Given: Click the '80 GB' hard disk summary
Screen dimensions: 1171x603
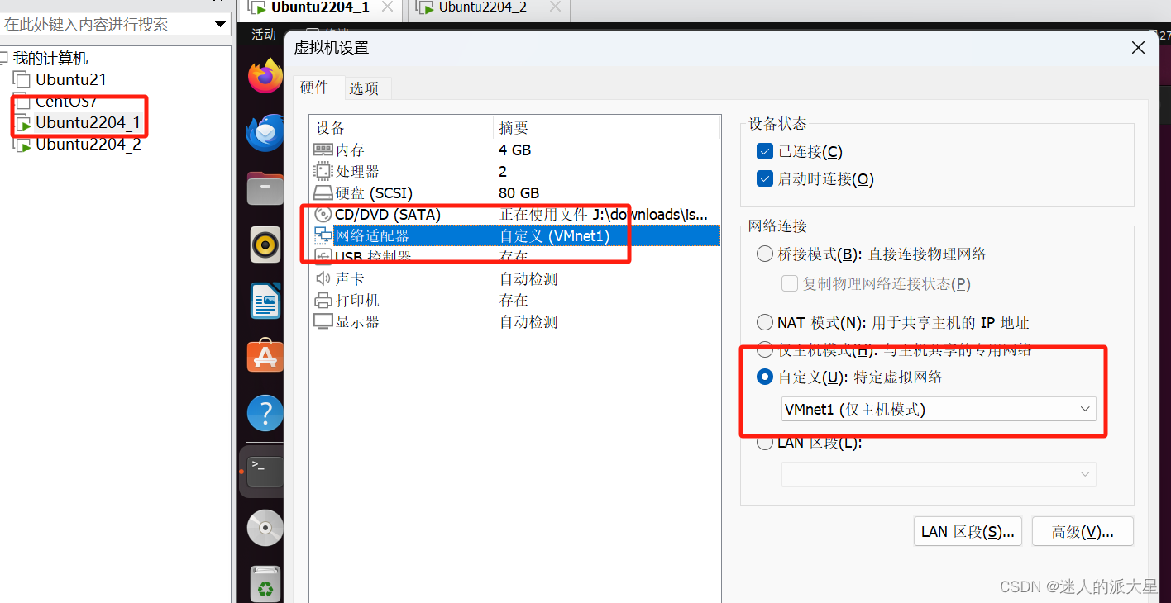Looking at the screenshot, I should point(519,193).
